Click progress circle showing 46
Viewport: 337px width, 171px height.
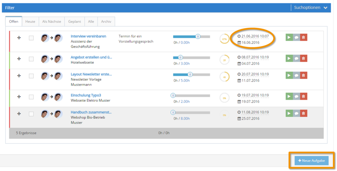224,77
